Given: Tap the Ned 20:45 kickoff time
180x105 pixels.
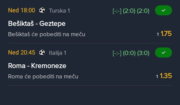Looking at the screenshot, I should 21,52.
